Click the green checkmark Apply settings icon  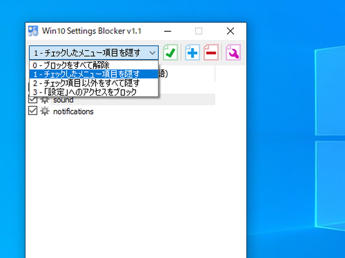point(170,52)
